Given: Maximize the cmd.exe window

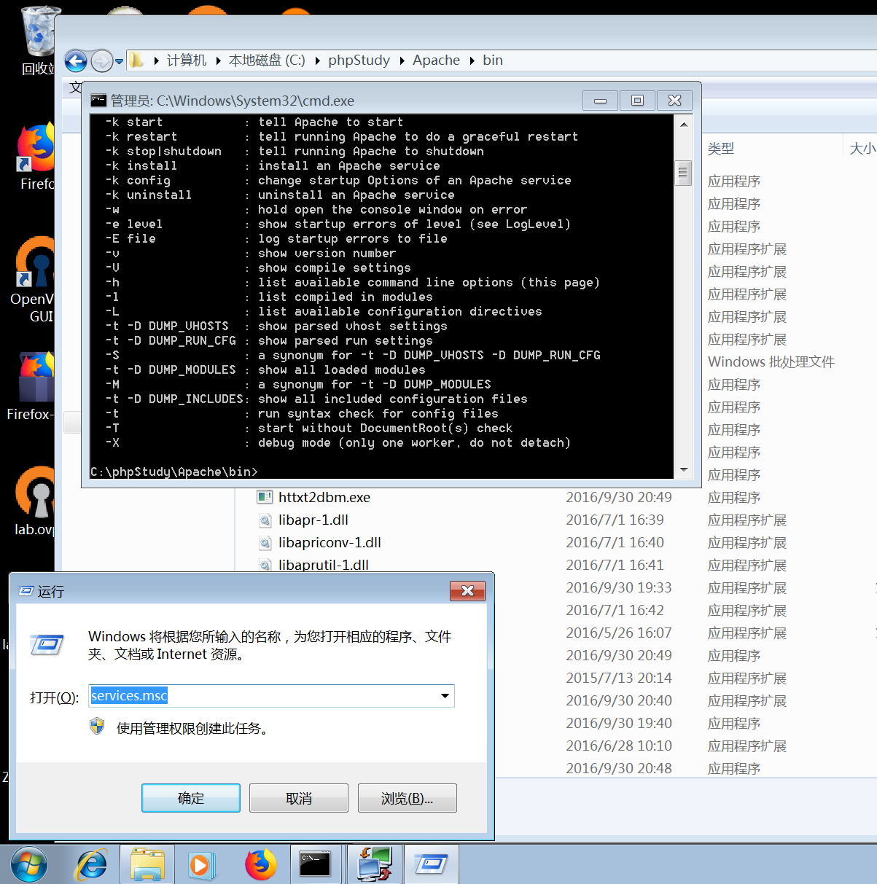Looking at the screenshot, I should (x=637, y=101).
